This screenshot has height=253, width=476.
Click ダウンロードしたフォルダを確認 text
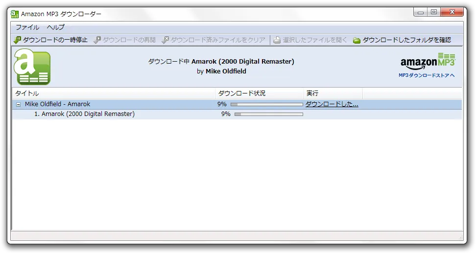[407, 40]
